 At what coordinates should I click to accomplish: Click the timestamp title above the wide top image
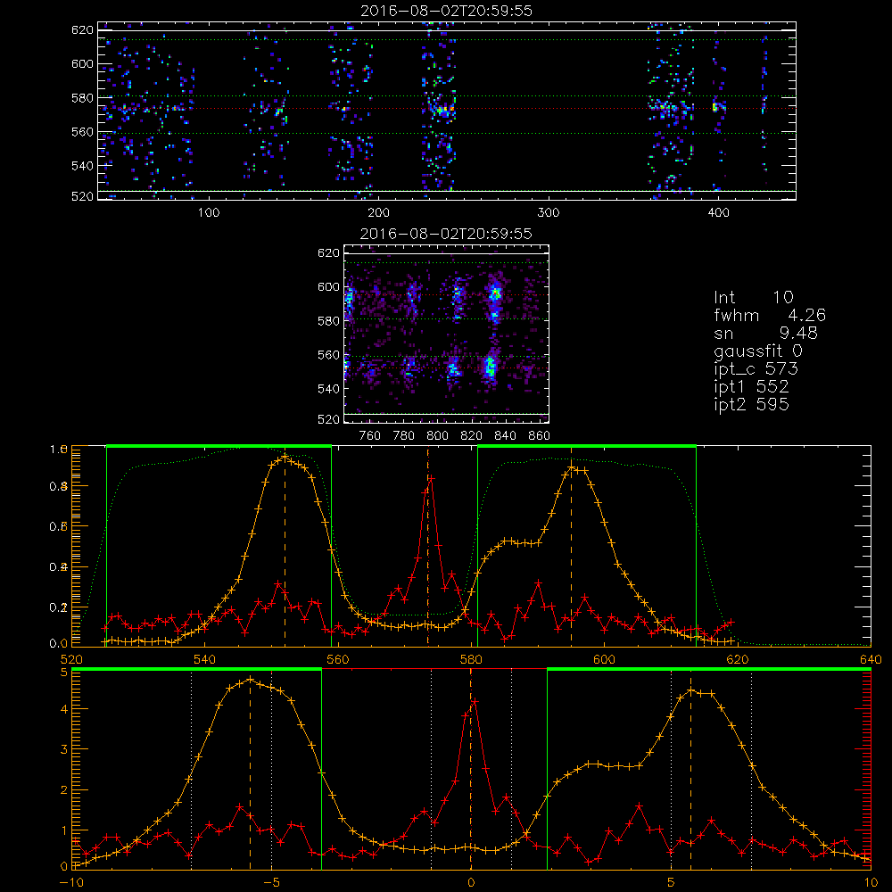[x=446, y=11]
